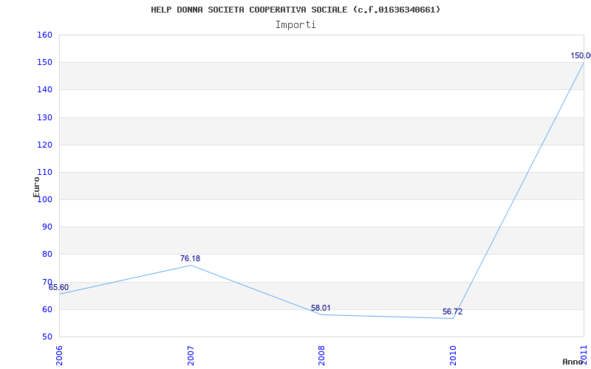The height and width of the screenshot is (369, 591).
Task: Click the 2007 x-axis label
Action: pos(191,356)
